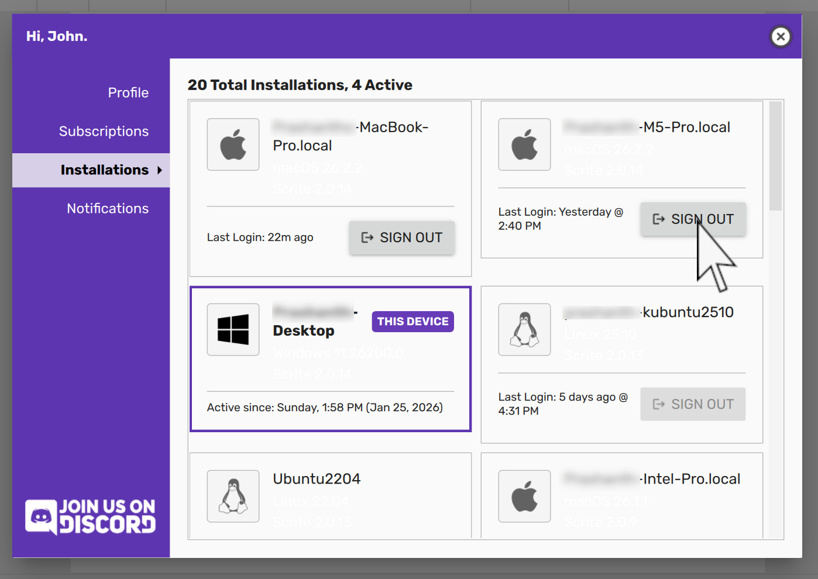Viewport: 818px width, 579px height.
Task: Click Apple icon for Intel-Pro.local installation
Action: [x=524, y=496]
